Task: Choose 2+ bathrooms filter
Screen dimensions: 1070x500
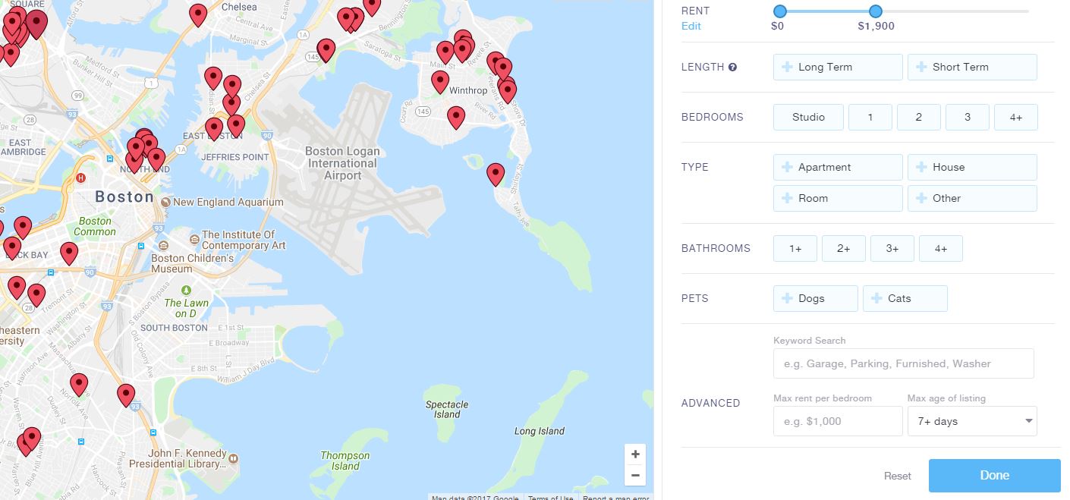Action: pos(843,248)
